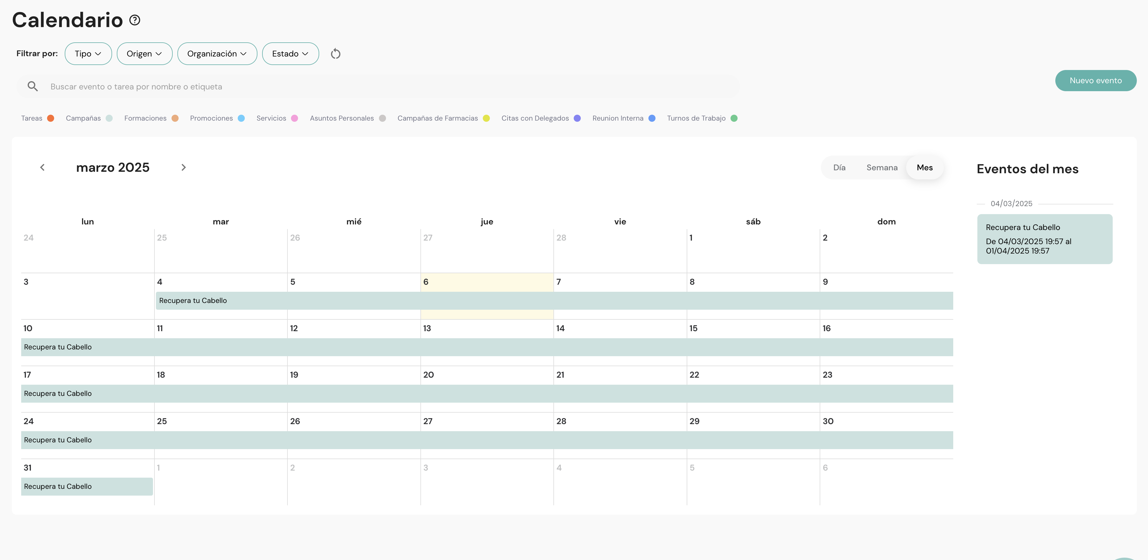Click the Turnos de Trabajo label
1148x560 pixels.
click(x=696, y=118)
